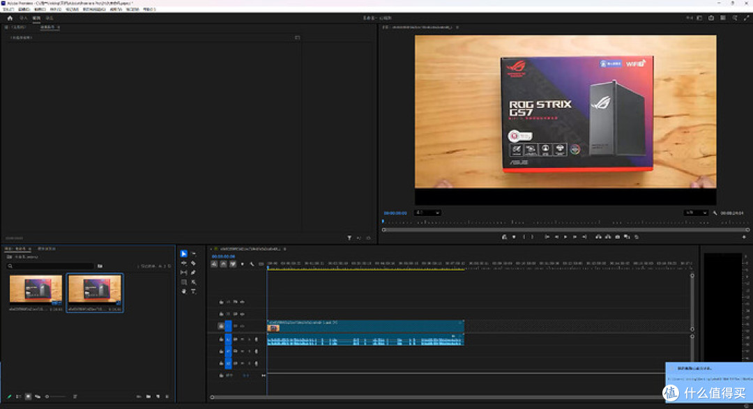Open program monitor settings wrench
753x409 pixels.
715,213
